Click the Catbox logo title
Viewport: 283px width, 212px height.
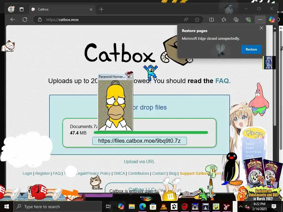(x=120, y=53)
